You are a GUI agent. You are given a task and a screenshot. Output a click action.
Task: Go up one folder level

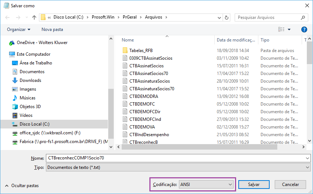34,17
